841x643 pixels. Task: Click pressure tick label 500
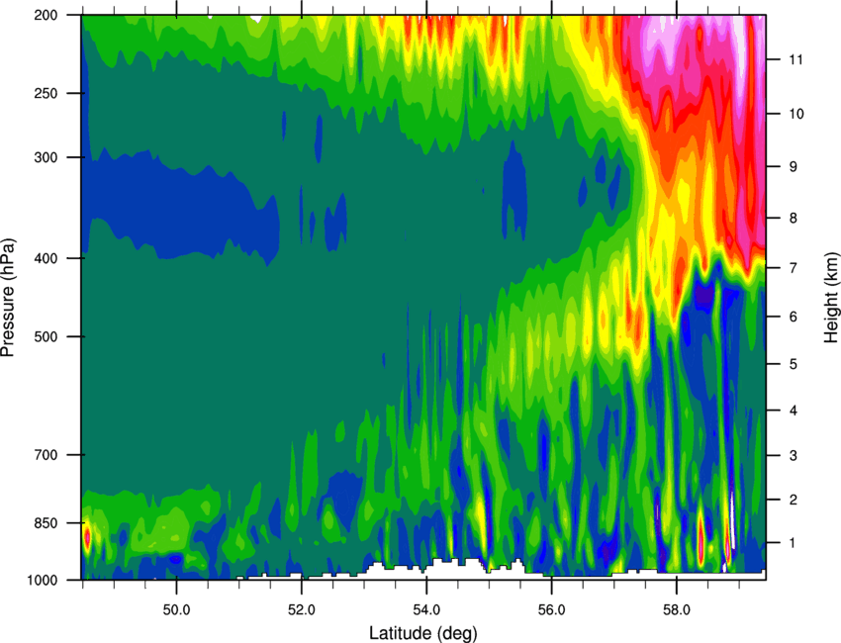[x=47, y=336]
